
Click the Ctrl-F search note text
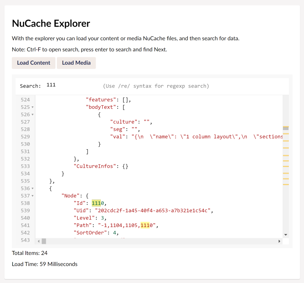[x=89, y=50]
